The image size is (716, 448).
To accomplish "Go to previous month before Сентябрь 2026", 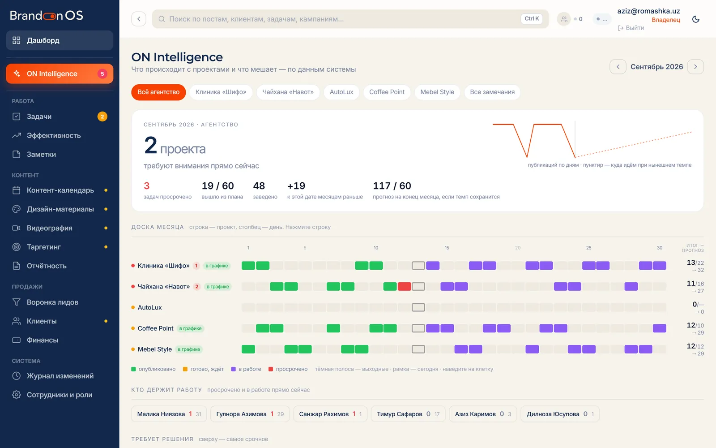I will click(x=618, y=67).
